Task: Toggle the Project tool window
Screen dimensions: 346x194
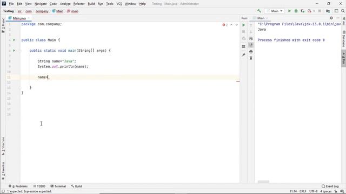Action: pos(3,25)
